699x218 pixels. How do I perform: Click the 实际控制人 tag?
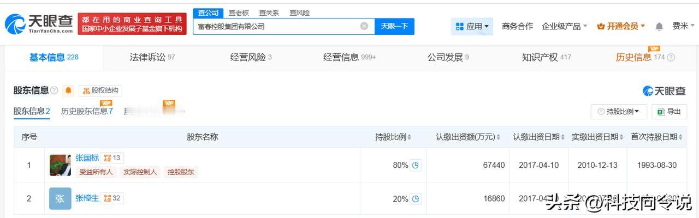[140, 172]
